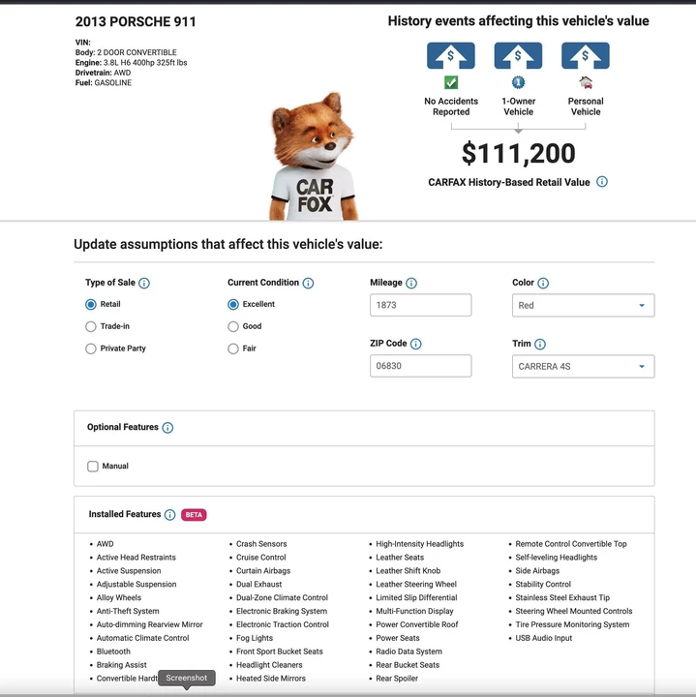696x697 pixels.
Task: Select Trade-in sale type
Action: coord(91,327)
